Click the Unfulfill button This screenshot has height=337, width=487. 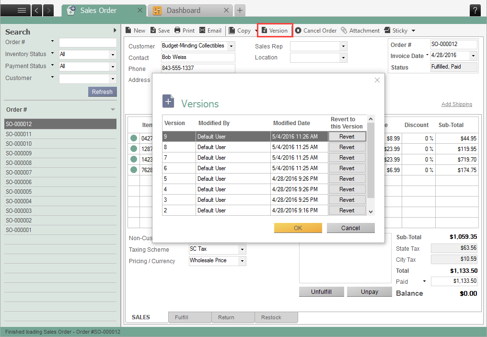(x=322, y=292)
